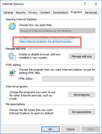Click the HTML editor dropdown chevron arrow
The width and height of the screenshot is (102, 134).
(x=92, y=79)
